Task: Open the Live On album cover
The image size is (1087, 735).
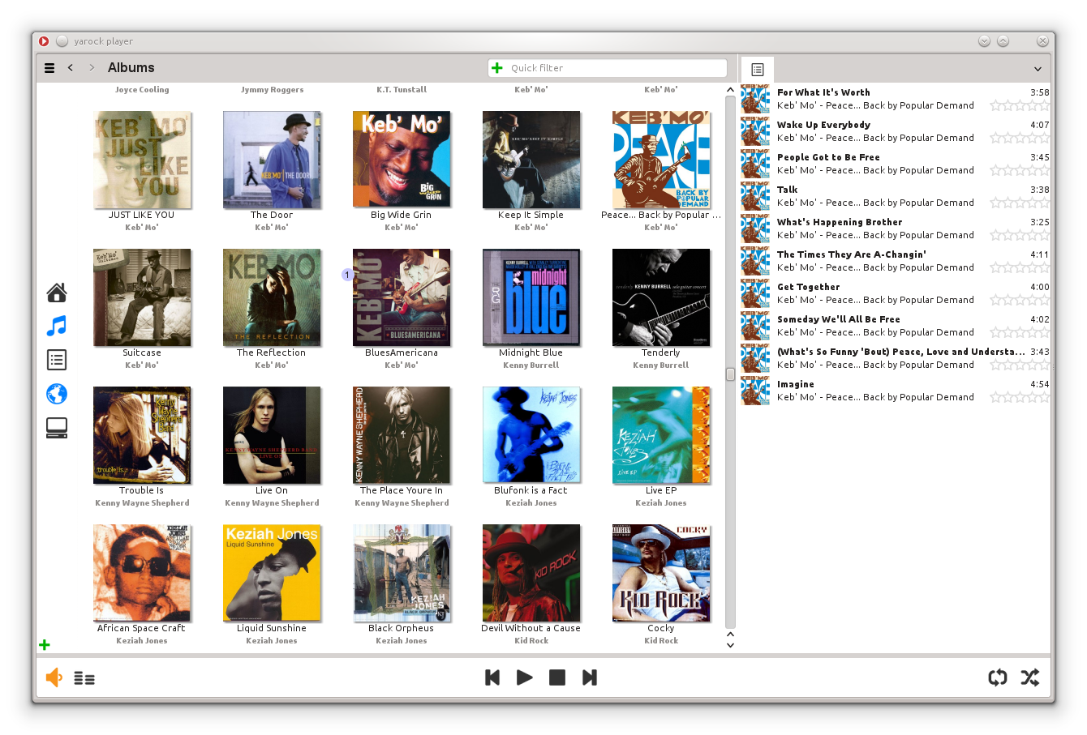Action: pyautogui.click(x=272, y=435)
